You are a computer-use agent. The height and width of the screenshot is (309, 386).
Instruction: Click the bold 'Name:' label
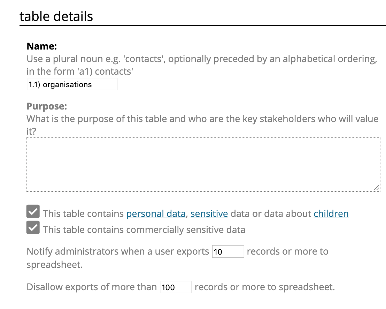tap(42, 46)
